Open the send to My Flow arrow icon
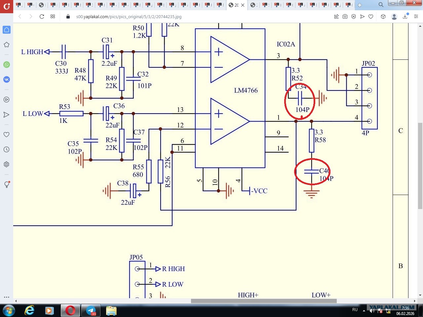Image resolution: width=423 pixels, height=317 pixels. (x=362, y=17)
